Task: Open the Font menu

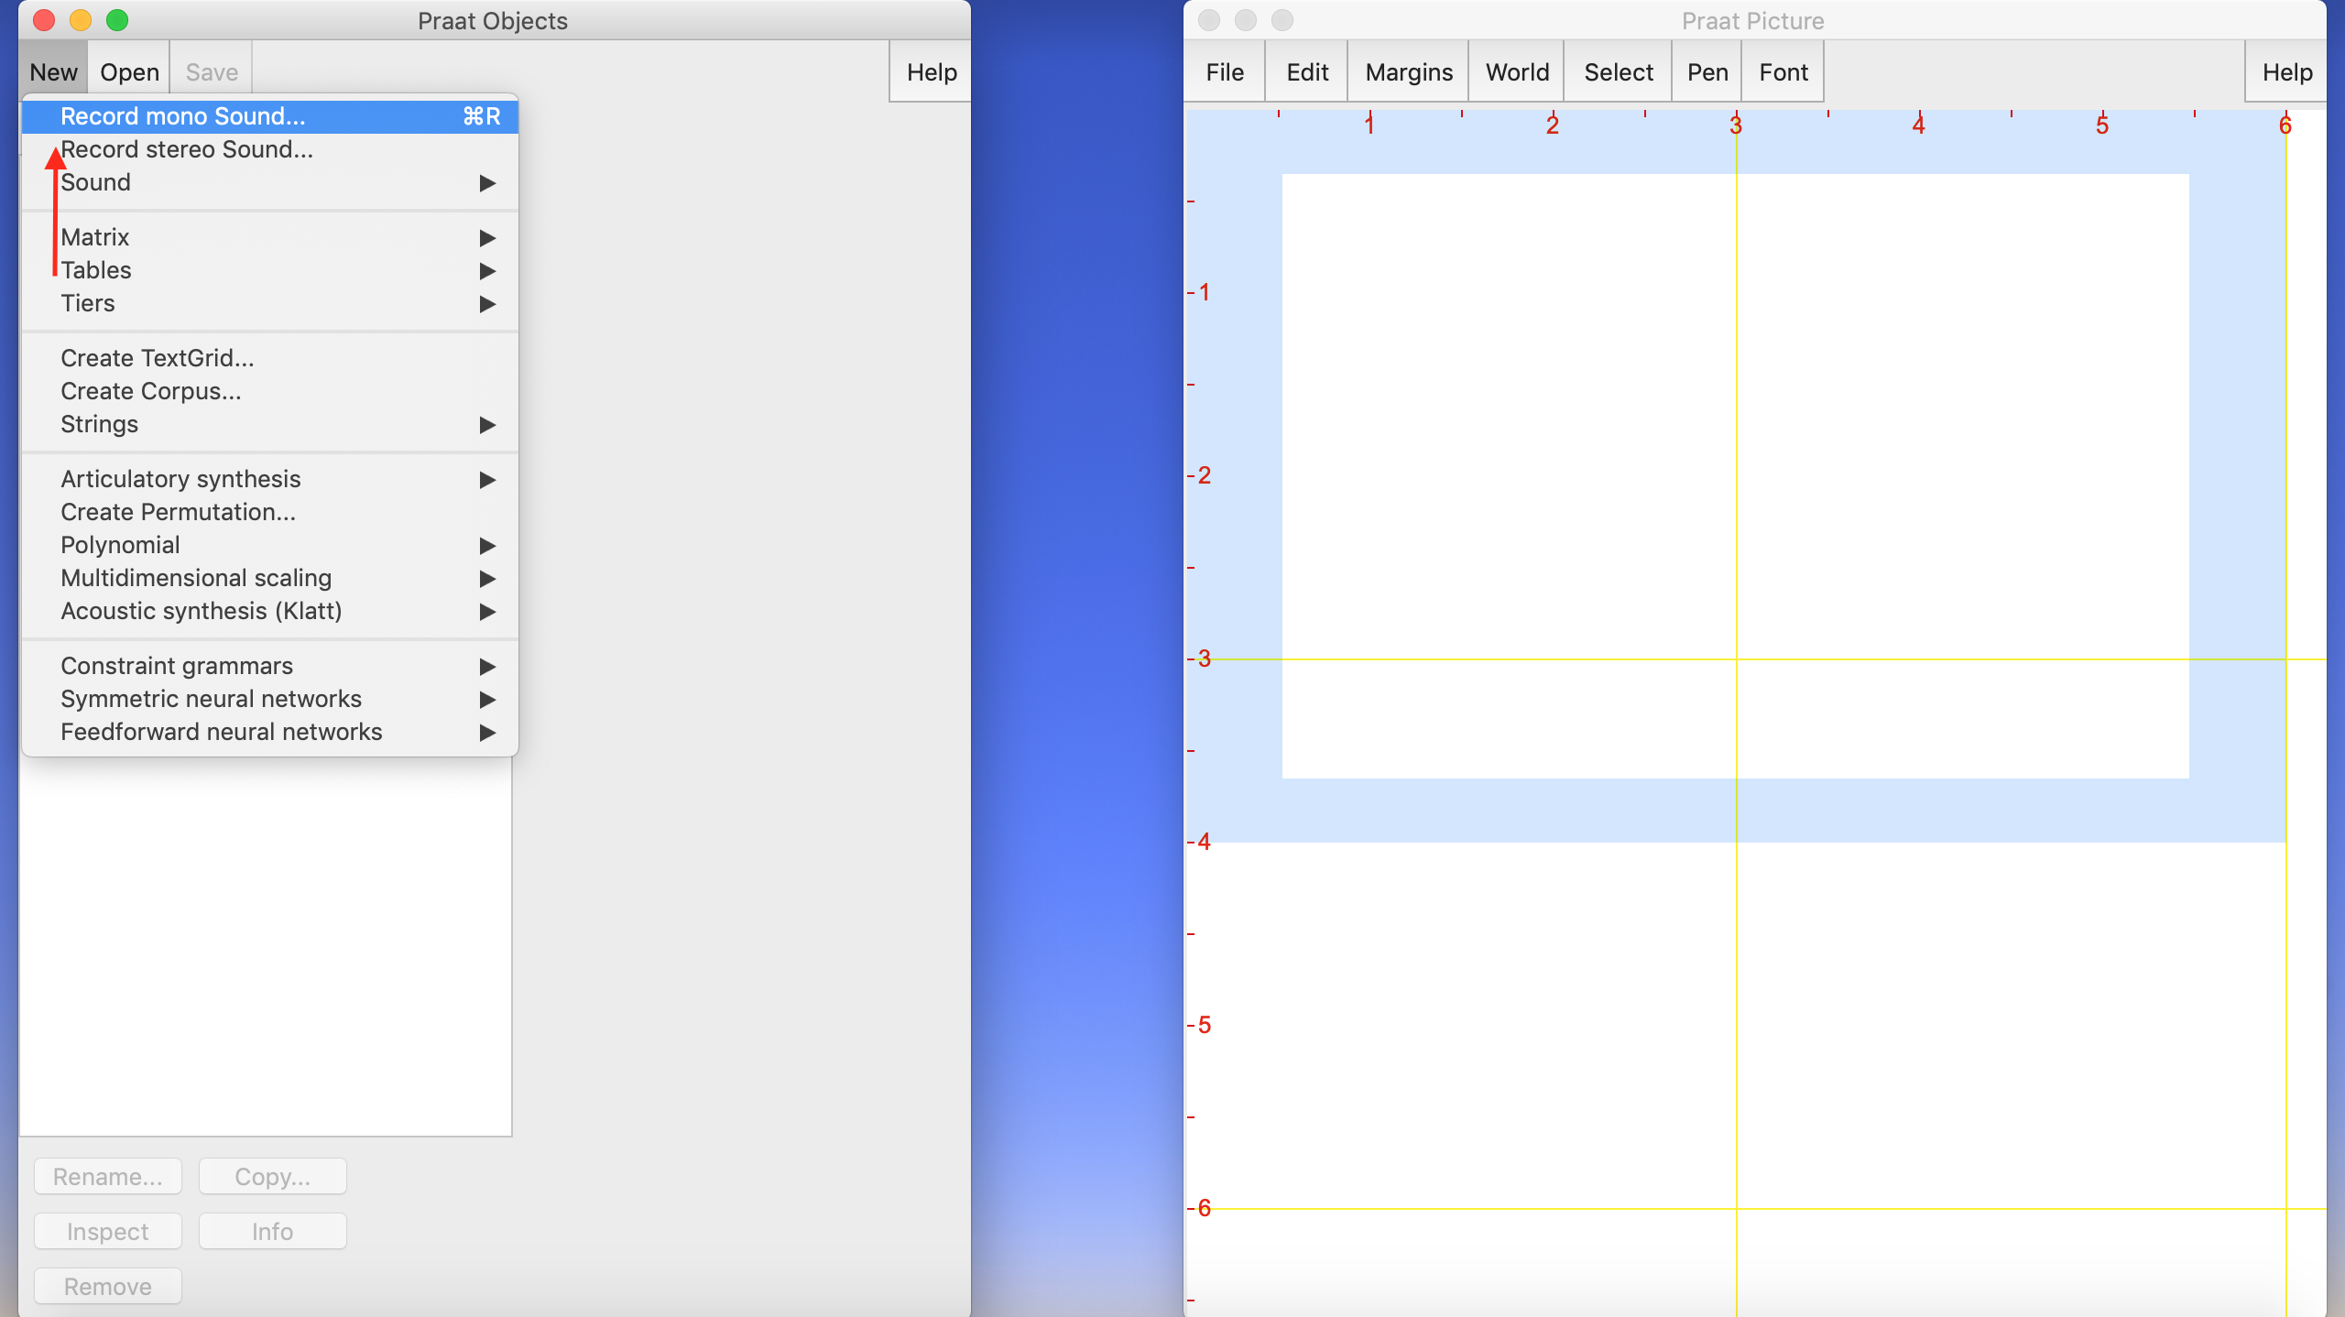Action: (1783, 72)
